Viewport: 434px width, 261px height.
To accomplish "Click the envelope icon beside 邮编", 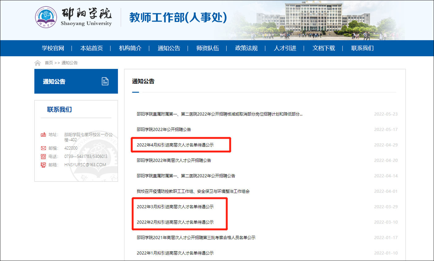I will pos(43,148).
